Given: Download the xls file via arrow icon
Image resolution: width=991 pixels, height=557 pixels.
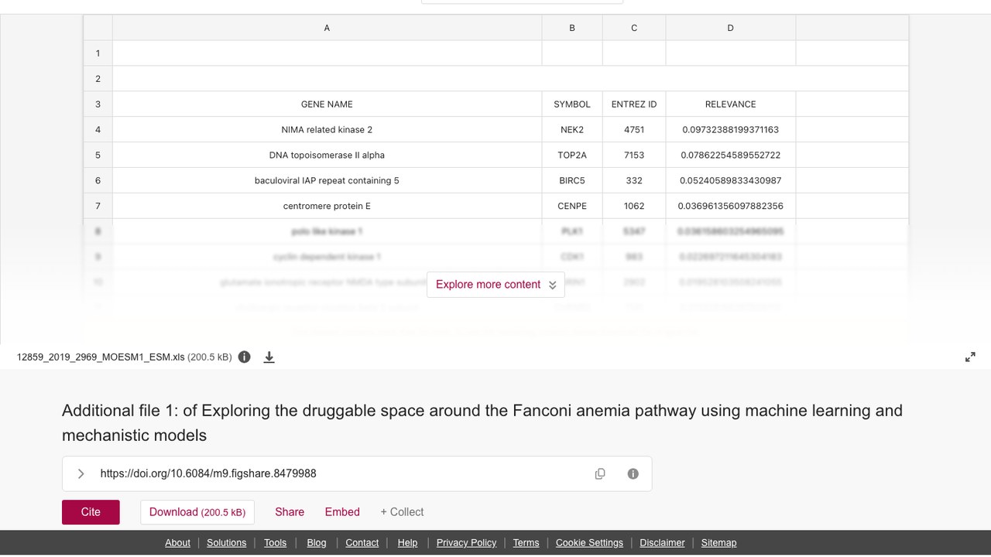Looking at the screenshot, I should tap(269, 357).
